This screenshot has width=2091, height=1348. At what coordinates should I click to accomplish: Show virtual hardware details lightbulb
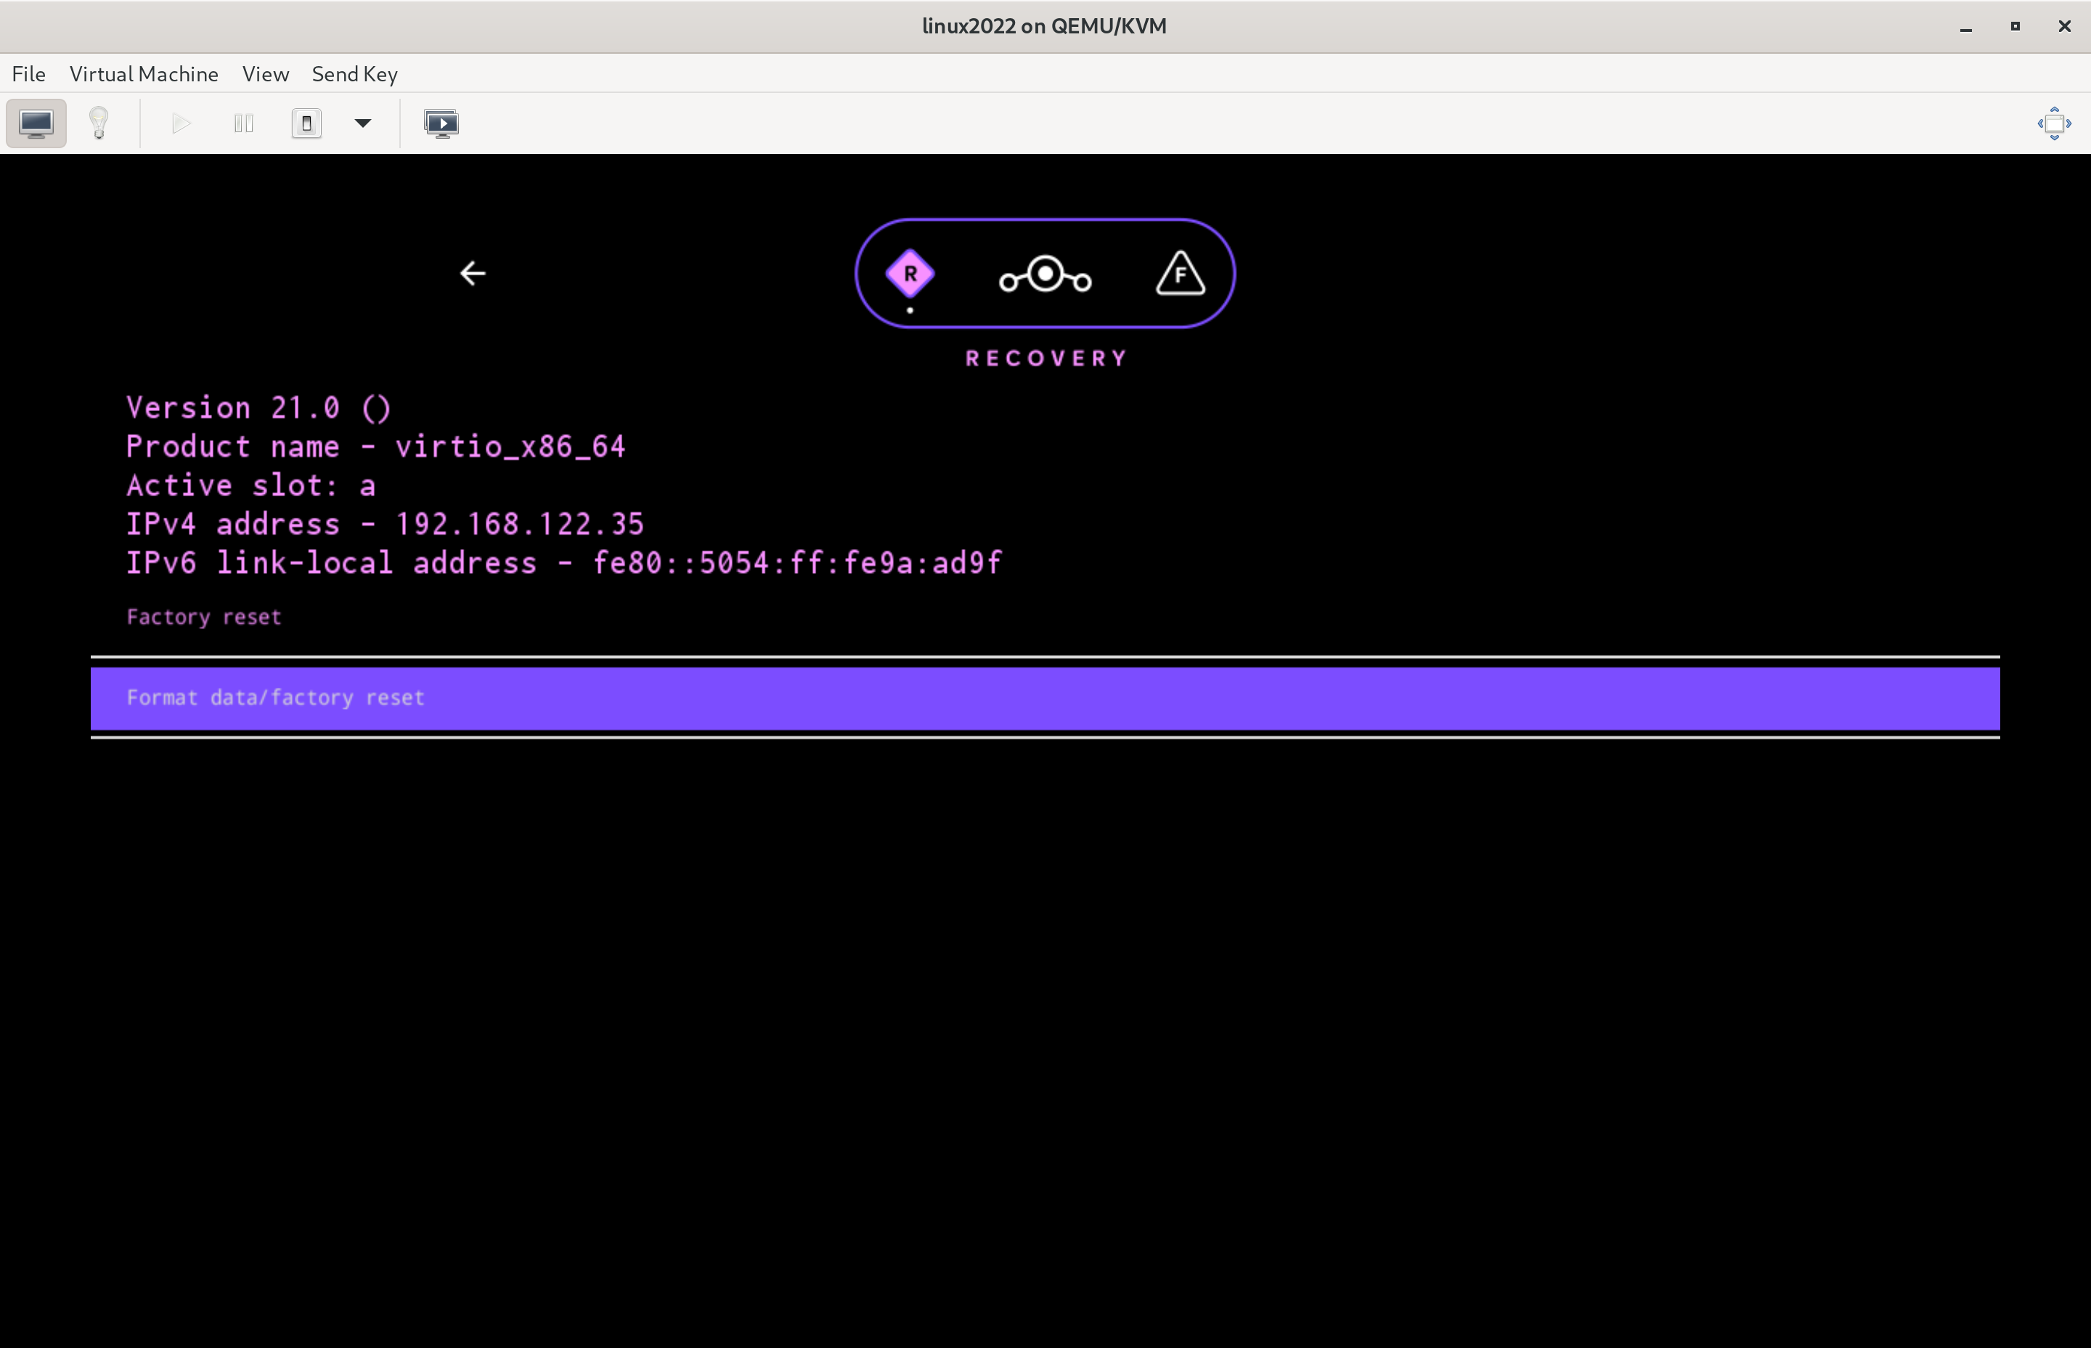[x=99, y=123]
